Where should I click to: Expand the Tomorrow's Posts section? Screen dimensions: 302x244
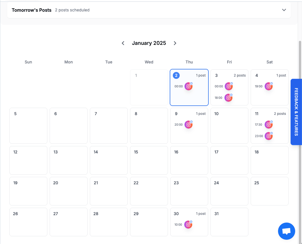pyautogui.click(x=284, y=10)
